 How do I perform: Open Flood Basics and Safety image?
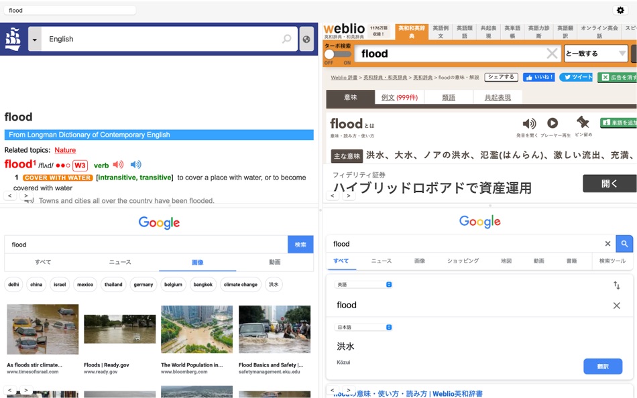tap(274, 330)
